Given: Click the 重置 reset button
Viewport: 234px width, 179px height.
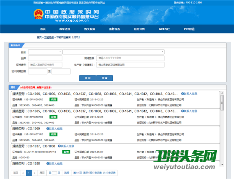Looking at the screenshot, I should (105, 78).
